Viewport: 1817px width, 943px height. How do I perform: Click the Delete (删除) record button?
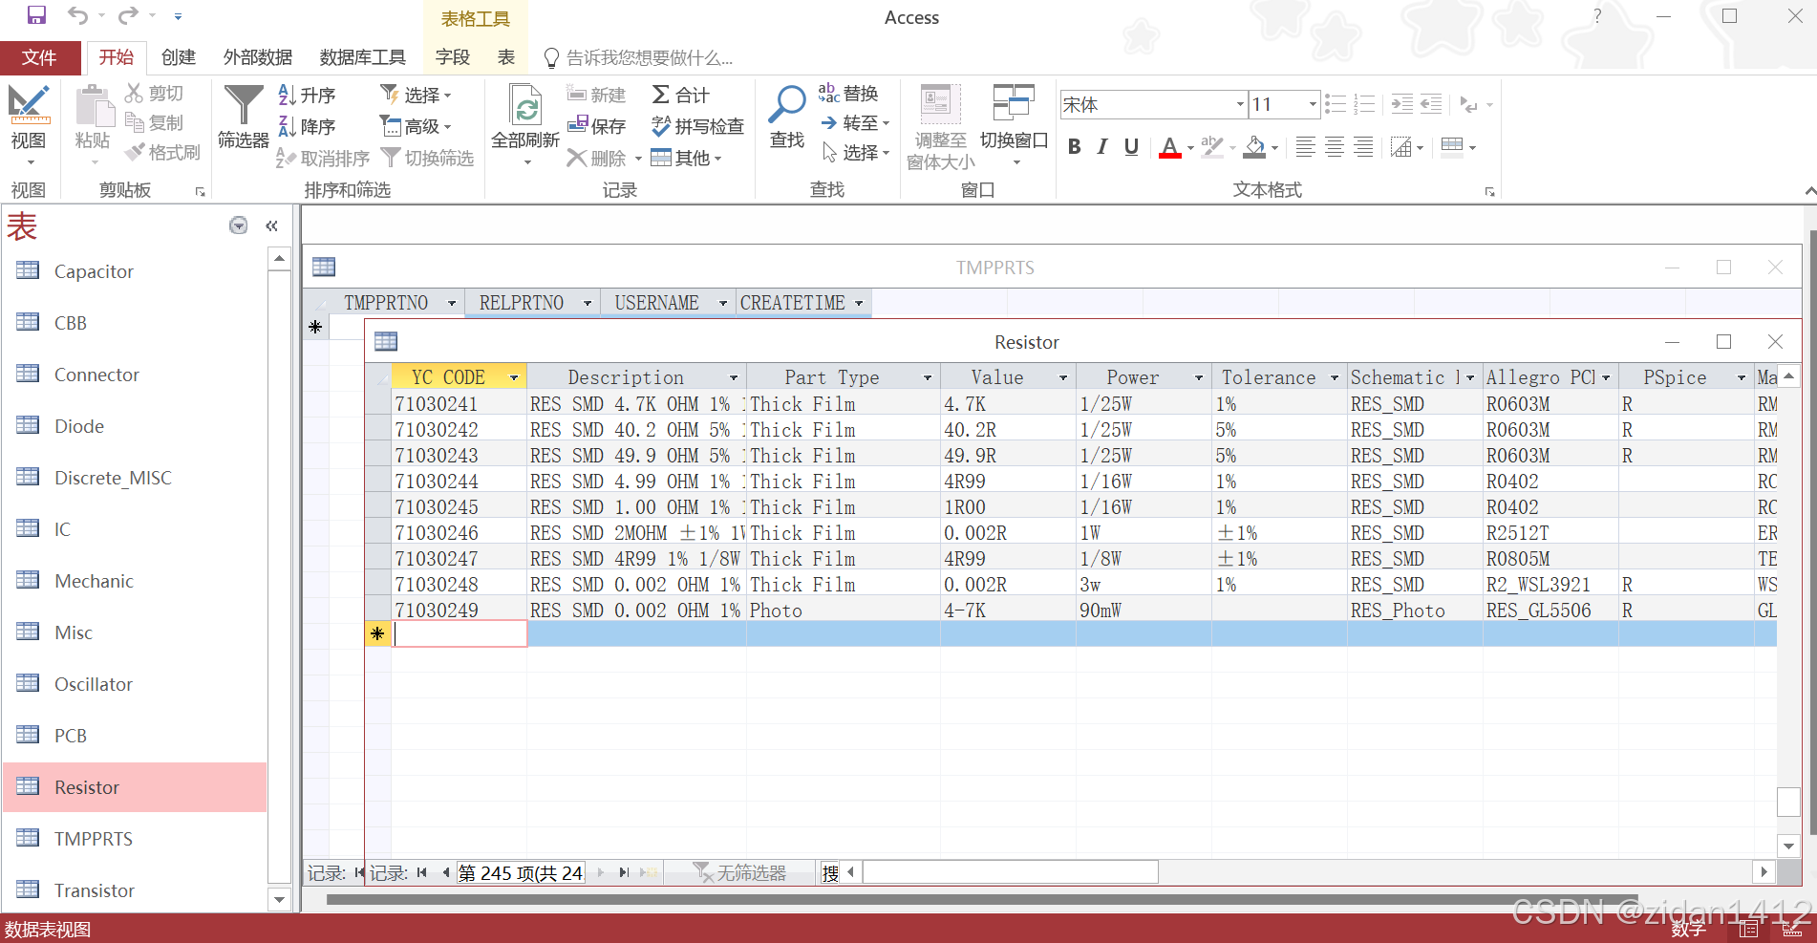(x=596, y=158)
